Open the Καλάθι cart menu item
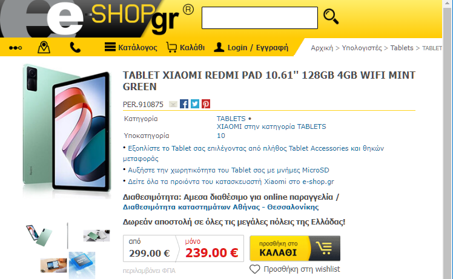This screenshot has height=279, width=453. point(185,47)
